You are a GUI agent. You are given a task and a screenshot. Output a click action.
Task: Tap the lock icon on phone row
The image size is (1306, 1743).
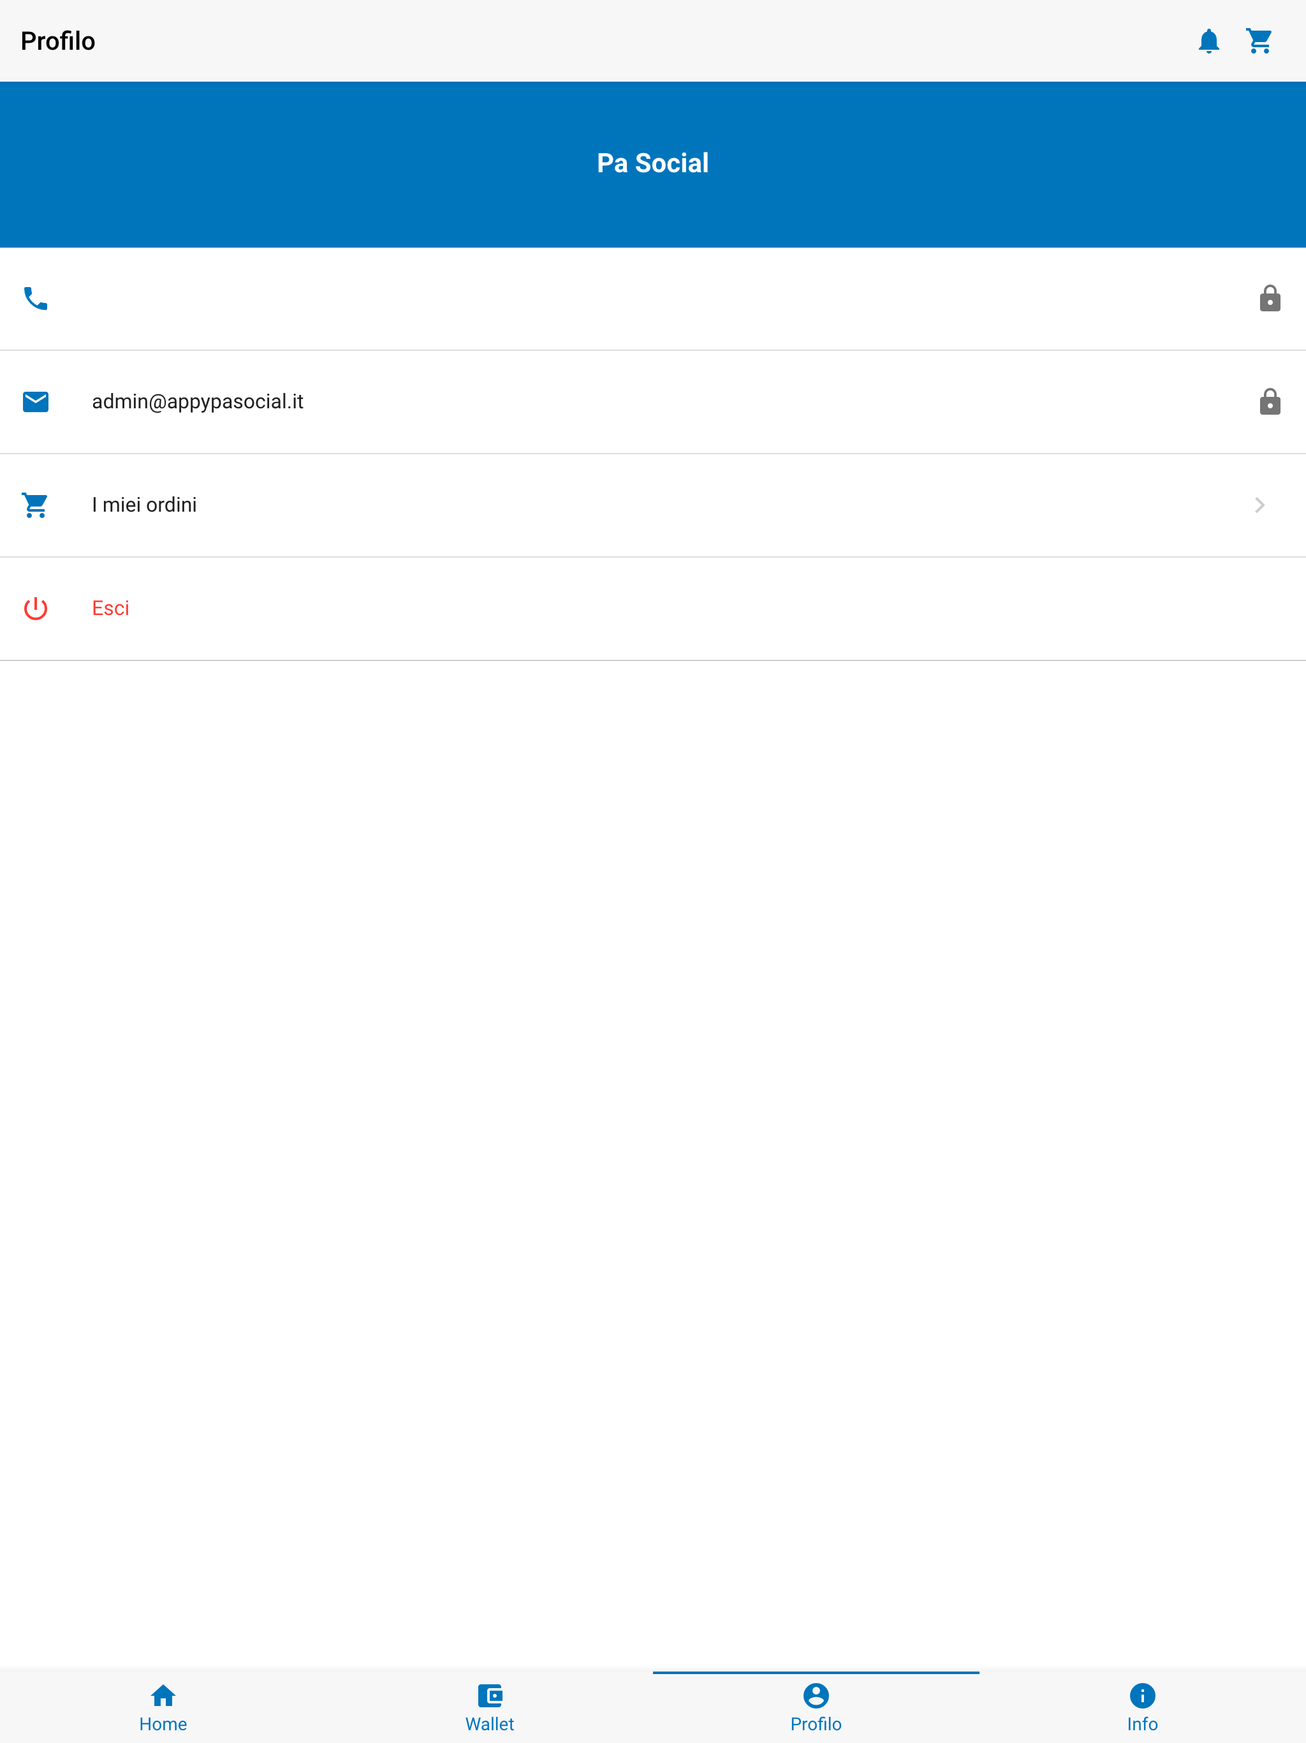click(x=1269, y=299)
